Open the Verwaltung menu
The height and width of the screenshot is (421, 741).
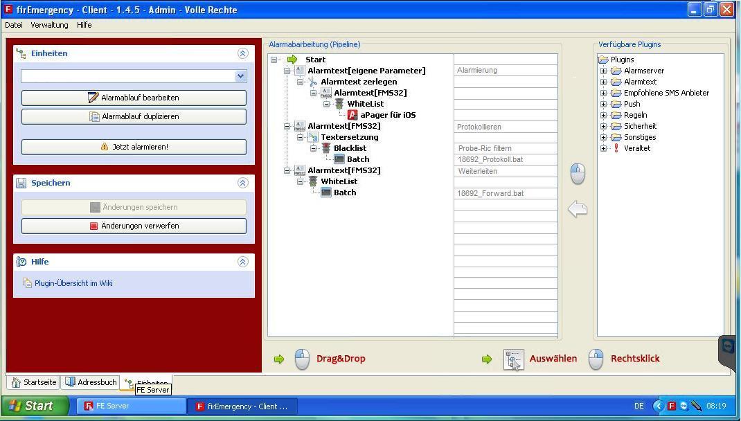pyautogui.click(x=49, y=25)
